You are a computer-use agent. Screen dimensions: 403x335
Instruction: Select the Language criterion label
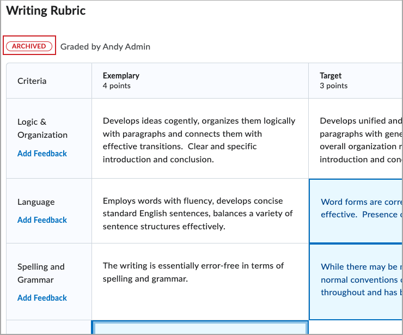[x=36, y=202]
